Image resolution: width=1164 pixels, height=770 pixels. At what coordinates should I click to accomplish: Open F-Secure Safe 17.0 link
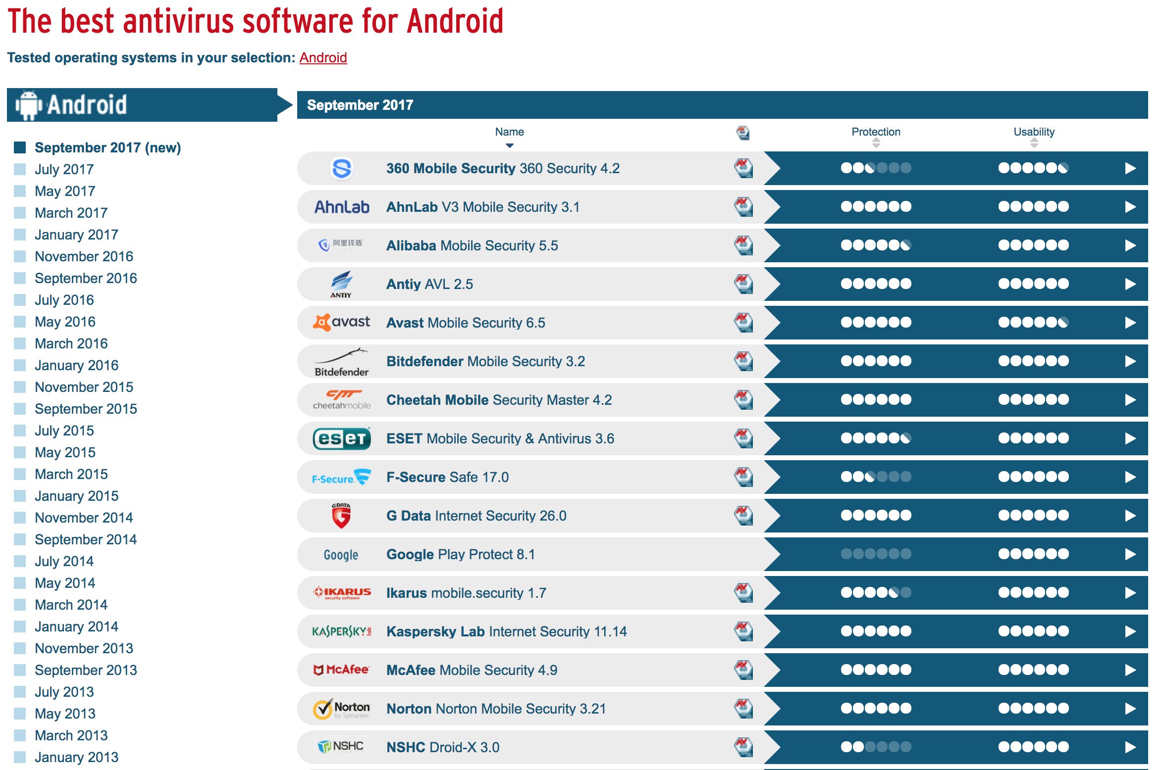(447, 477)
